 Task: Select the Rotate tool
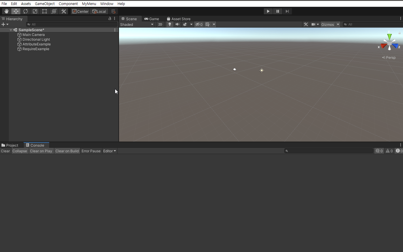pos(26,11)
